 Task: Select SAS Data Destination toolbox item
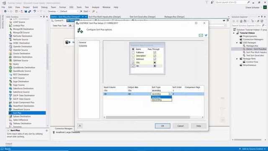(x=24, y=95)
